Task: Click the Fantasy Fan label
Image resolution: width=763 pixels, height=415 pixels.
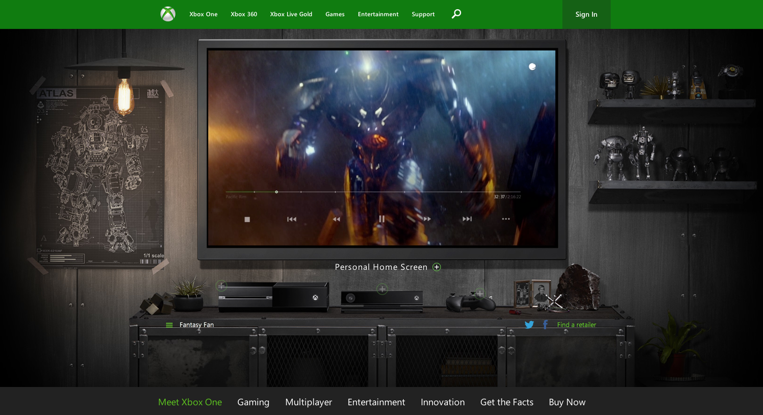Action: point(196,325)
